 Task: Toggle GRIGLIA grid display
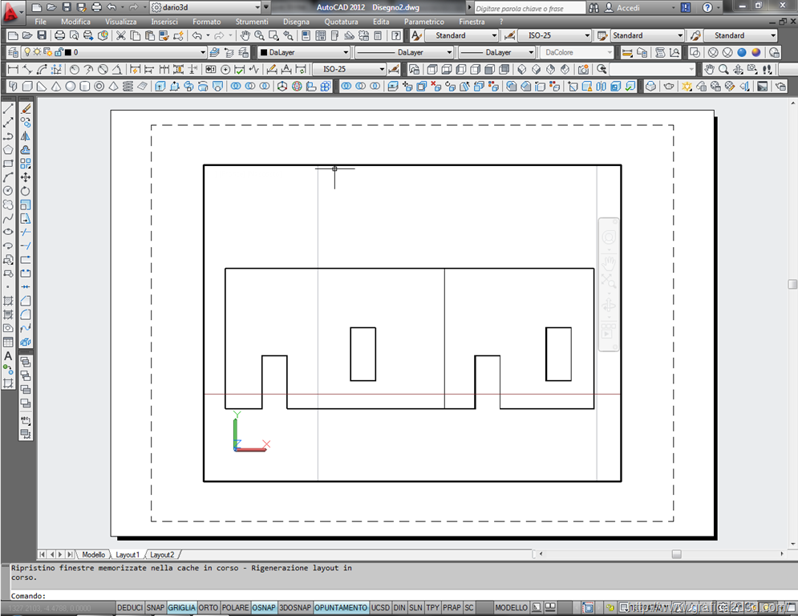coord(181,608)
